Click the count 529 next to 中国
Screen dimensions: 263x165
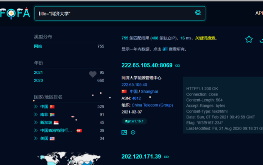pos(101,107)
